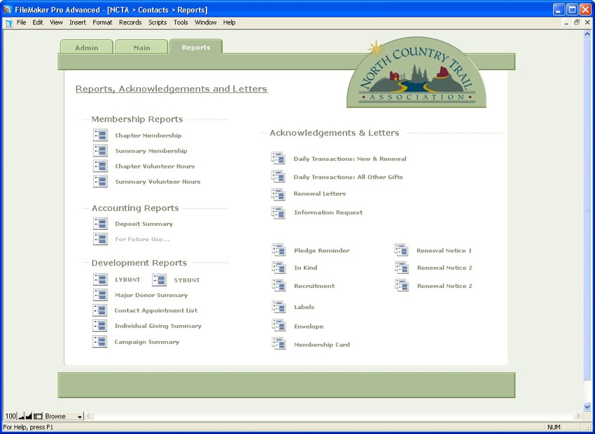Click the Chapter Membership text link
Screen dimensions: 595x434
pos(148,135)
